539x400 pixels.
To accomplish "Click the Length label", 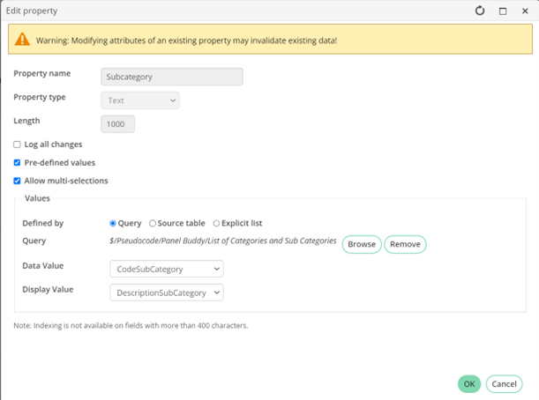I will [x=26, y=121].
